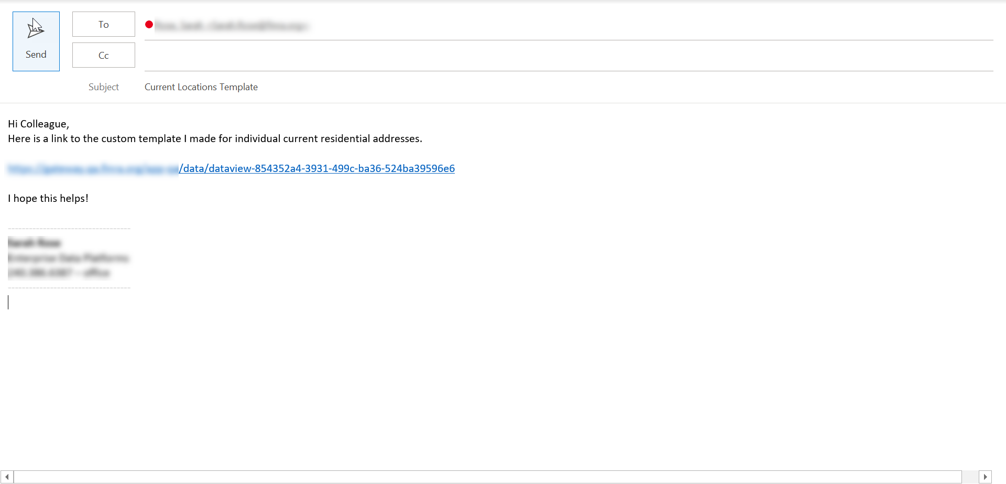Open the To recipients picker
This screenshot has height=484, width=1006.
tap(103, 25)
